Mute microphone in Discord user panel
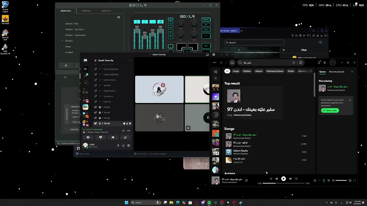This screenshot has height=206, width=367. click(118, 146)
